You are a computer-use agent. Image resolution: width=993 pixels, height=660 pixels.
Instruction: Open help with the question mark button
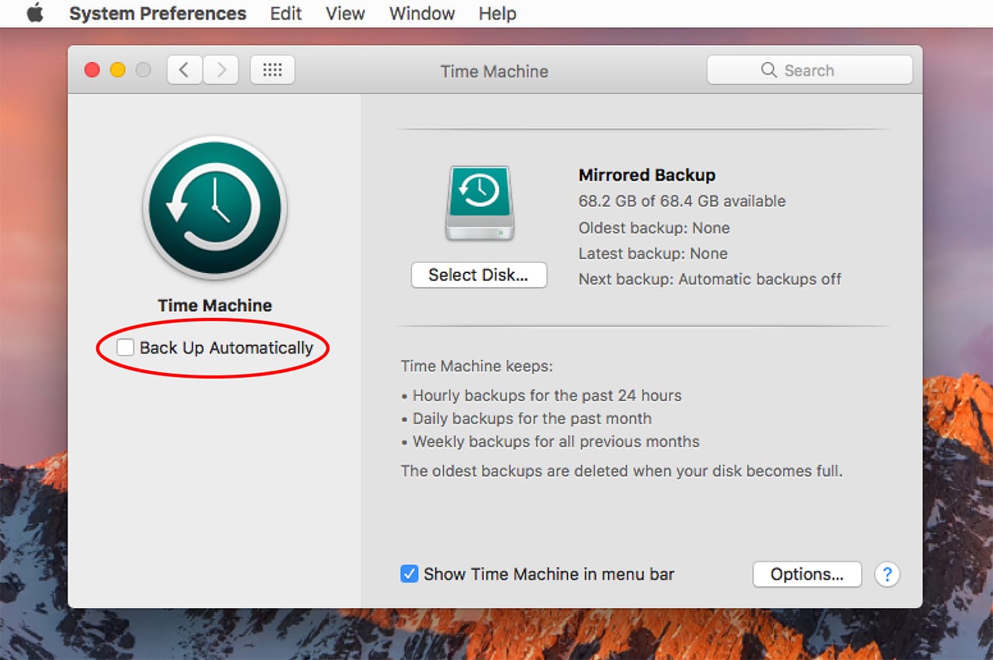[x=887, y=575]
